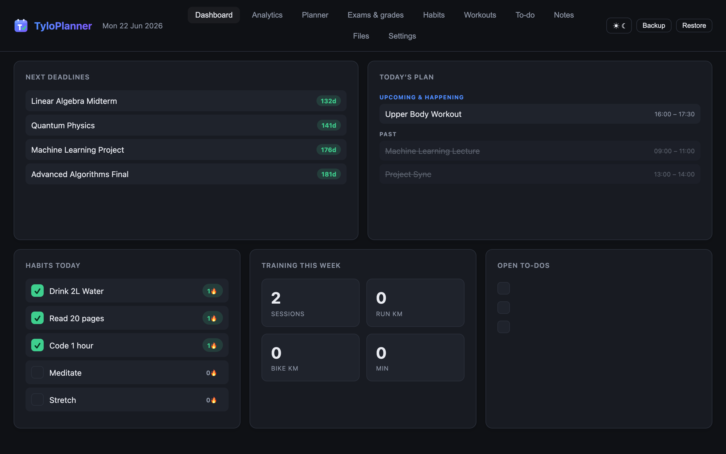Click the MIN training stat card
Screen dimensions: 726x454
(415, 357)
